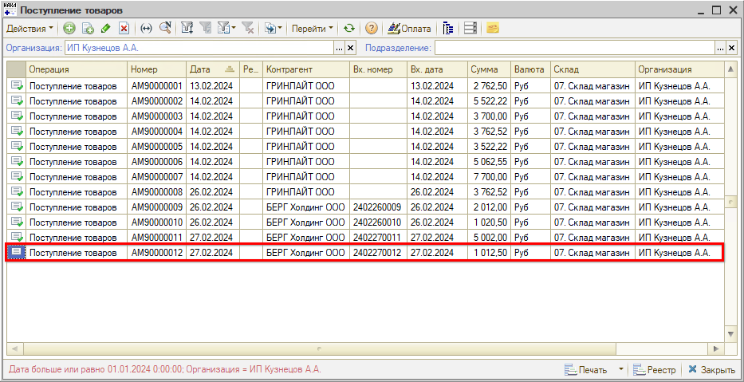Click the Номер column header
The width and height of the screenshot is (744, 382).
pyautogui.click(x=156, y=69)
